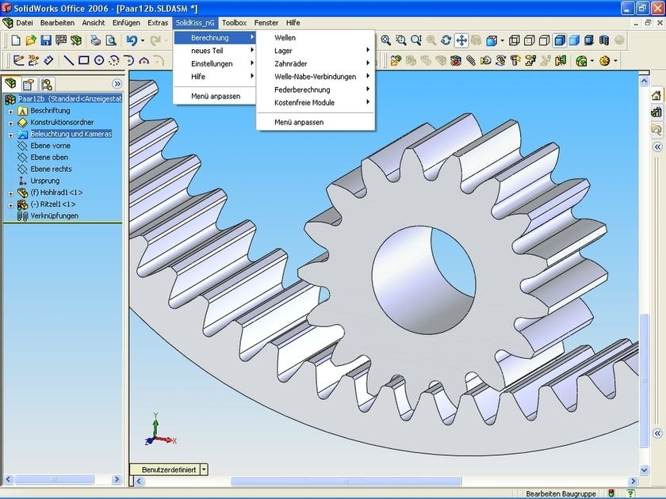
Task: Click the Benutzerdefiniert button below the viewport
Action: (x=166, y=469)
